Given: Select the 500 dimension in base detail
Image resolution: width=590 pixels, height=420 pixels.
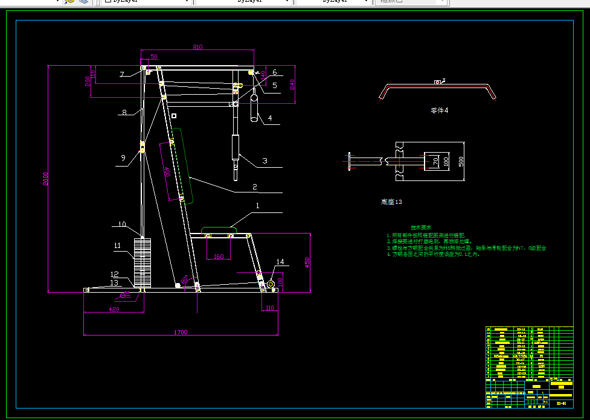Looking at the screenshot, I should point(461,161).
